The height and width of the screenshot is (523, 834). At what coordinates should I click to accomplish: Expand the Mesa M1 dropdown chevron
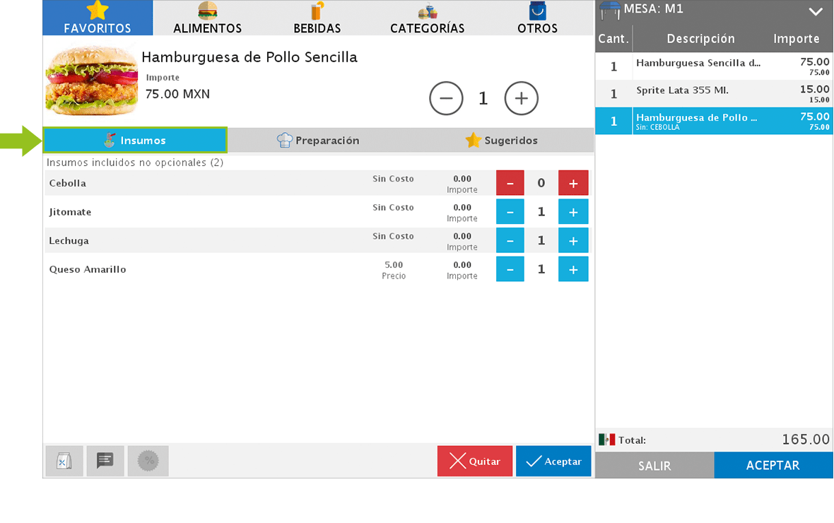816,11
